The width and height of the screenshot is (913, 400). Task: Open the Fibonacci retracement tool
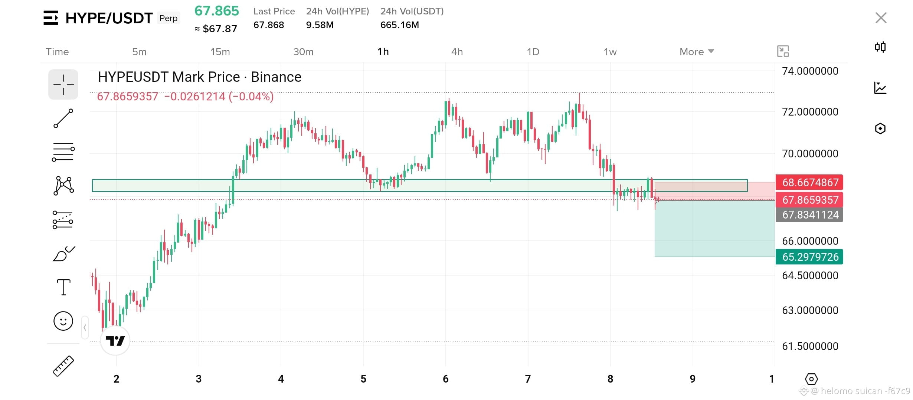click(x=63, y=152)
